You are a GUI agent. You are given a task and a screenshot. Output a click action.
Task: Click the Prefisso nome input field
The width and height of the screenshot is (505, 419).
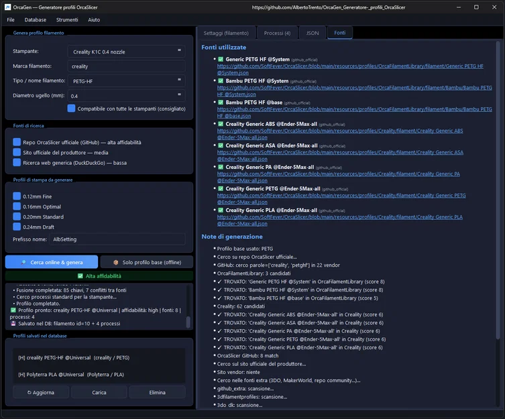click(x=117, y=239)
